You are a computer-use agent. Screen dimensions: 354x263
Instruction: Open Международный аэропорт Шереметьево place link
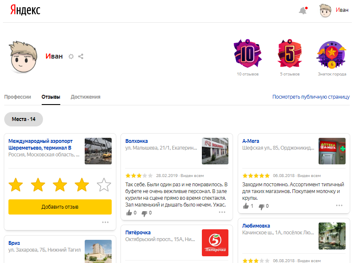pyautogui.click(x=40, y=145)
